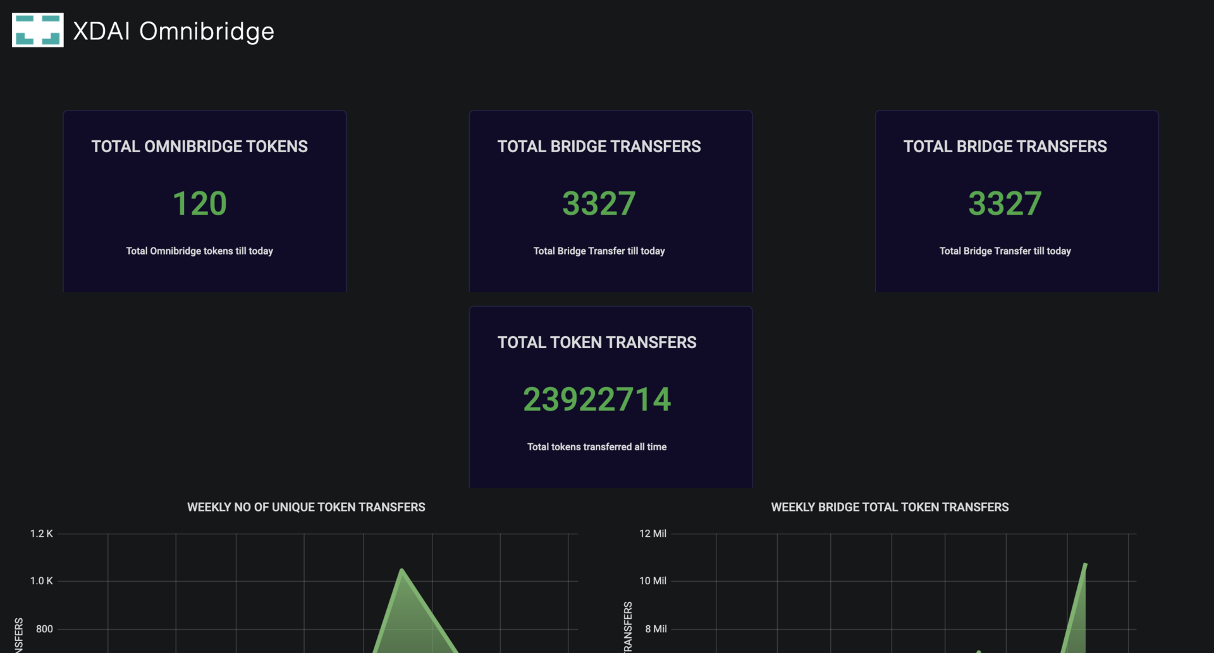Click the 12 Mil axis label

[x=653, y=534]
